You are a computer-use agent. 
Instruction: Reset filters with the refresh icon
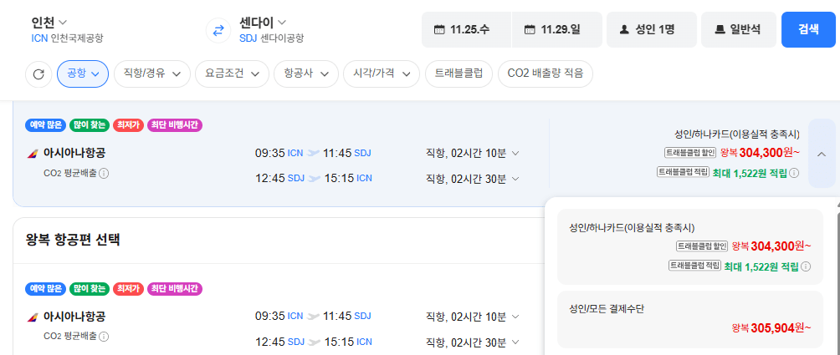[38, 74]
